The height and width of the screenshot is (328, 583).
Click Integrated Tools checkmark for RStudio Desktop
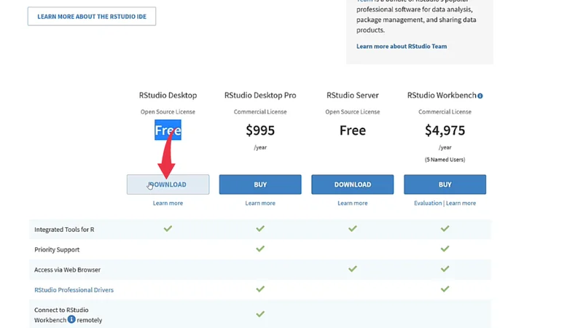(168, 229)
